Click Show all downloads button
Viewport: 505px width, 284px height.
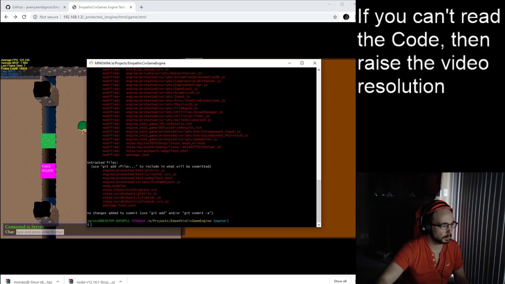[x=340, y=281]
